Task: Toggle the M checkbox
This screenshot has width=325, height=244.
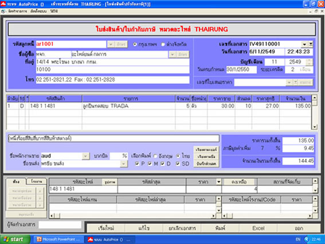Action: 150,164
